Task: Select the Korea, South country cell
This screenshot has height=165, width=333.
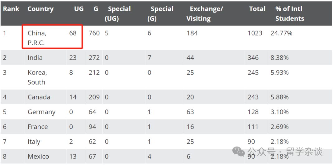Action: tap(37, 77)
